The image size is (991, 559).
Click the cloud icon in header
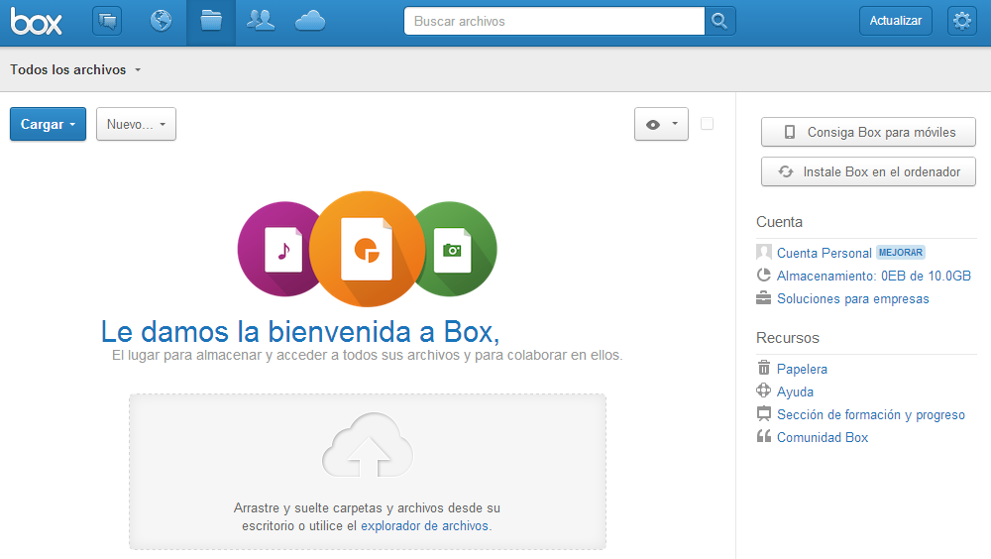click(310, 21)
